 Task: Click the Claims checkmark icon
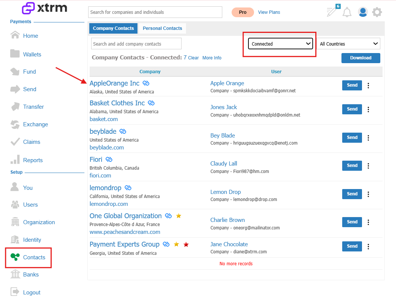(x=15, y=142)
